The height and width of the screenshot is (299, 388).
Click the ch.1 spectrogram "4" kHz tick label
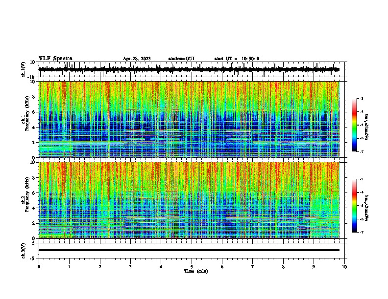pyautogui.click(x=34, y=128)
